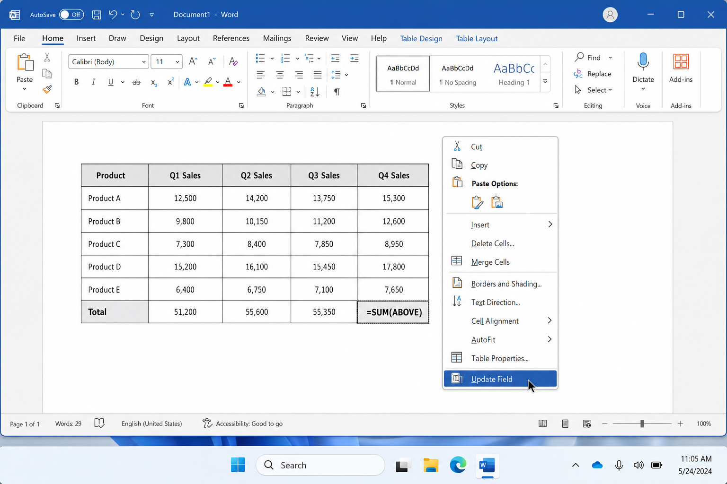
Task: Apply subscript formatting
Action: tap(154, 82)
